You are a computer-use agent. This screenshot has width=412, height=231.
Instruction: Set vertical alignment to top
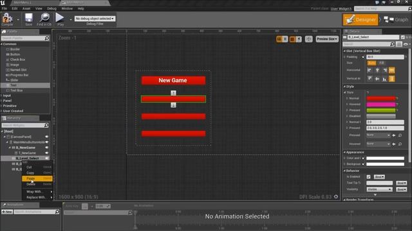tap(370, 78)
